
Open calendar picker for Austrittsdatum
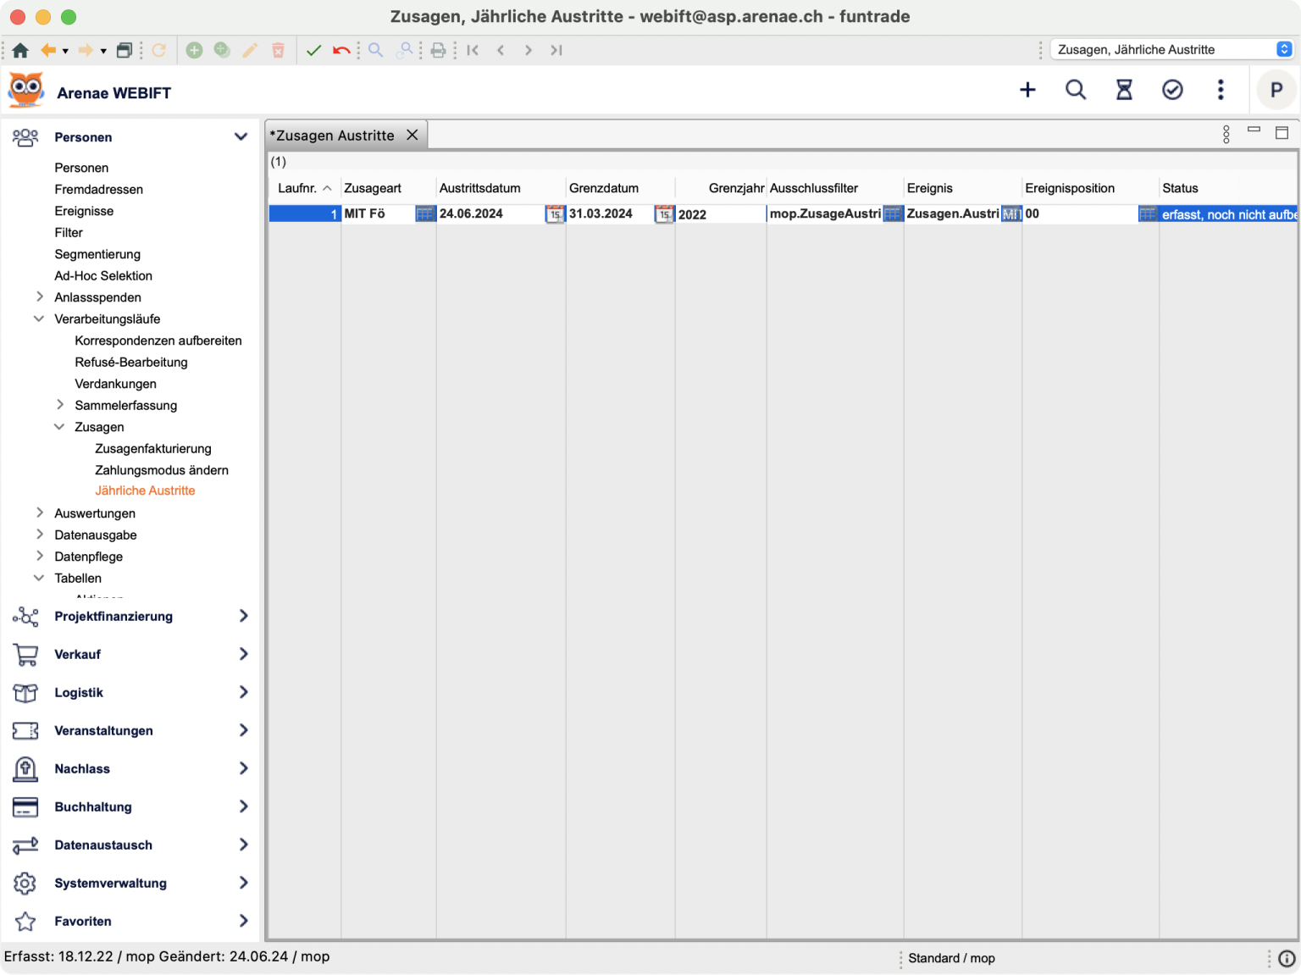tap(555, 214)
